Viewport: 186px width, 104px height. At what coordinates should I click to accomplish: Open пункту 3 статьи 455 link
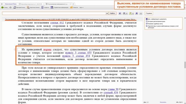point(78,53)
